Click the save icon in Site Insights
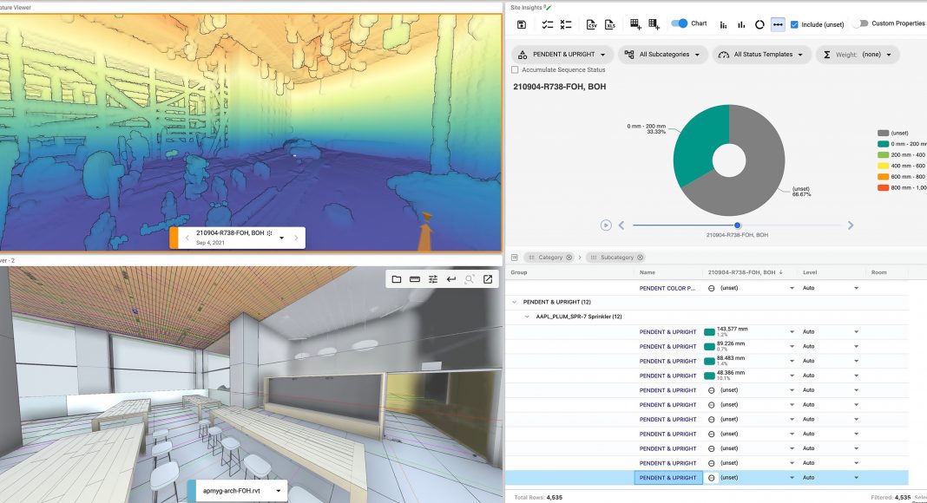Viewport: 927px width, 503px height. (521, 24)
